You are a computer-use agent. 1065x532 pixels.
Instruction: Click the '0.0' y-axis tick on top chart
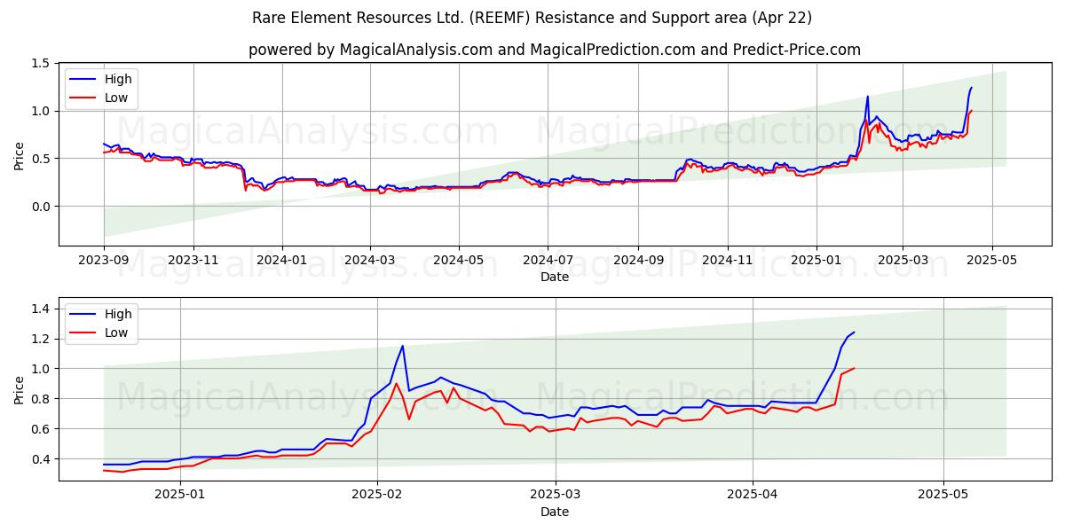pyautogui.click(x=40, y=207)
